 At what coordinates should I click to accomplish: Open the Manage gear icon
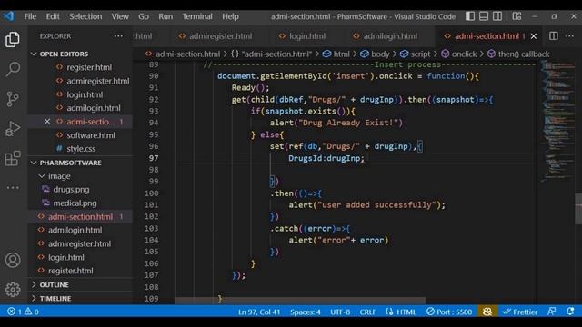(x=13, y=289)
